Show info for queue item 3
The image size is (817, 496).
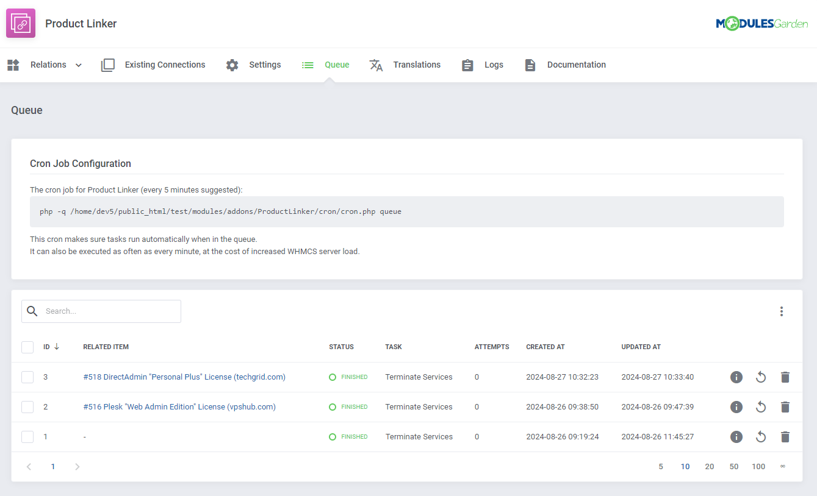click(x=736, y=377)
